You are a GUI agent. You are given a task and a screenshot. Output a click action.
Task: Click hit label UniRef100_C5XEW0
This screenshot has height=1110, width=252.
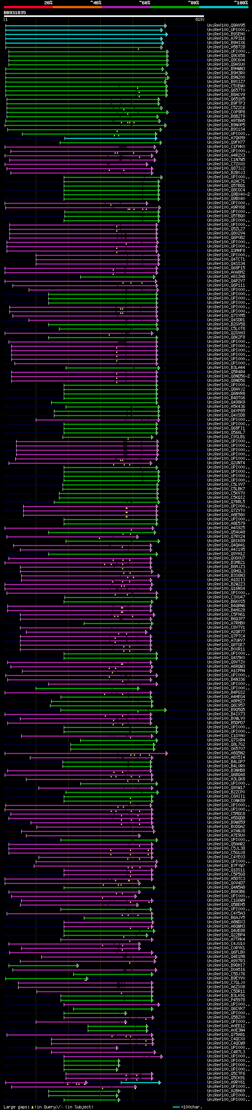pyautogui.click(x=226, y=86)
